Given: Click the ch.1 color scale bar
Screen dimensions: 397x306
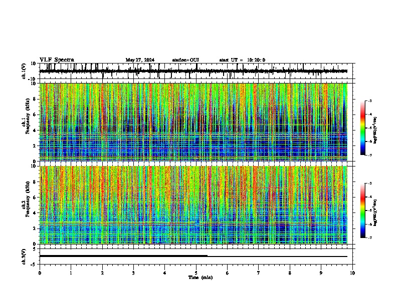Looking at the screenshot, I should tap(363, 128).
